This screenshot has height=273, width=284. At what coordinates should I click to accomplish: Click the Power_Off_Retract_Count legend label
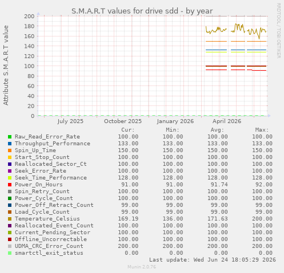54,205
